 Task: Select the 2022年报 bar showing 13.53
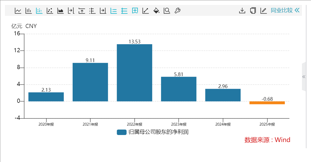(134, 73)
